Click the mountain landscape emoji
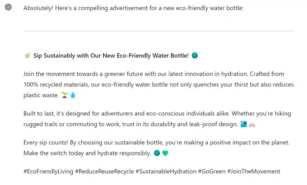Viewport: 307px width, 185px height. tap(243, 124)
